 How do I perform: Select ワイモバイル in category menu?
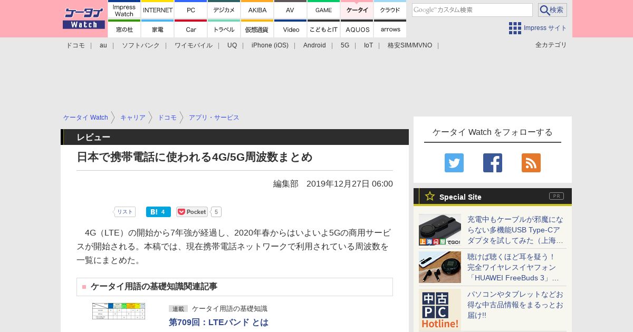coord(194,45)
